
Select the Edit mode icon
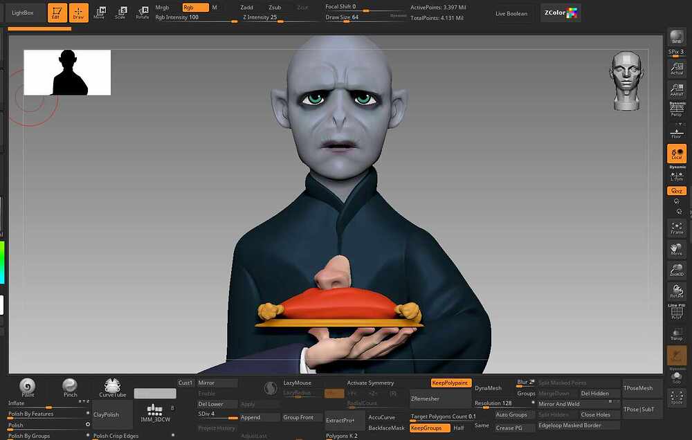click(57, 12)
